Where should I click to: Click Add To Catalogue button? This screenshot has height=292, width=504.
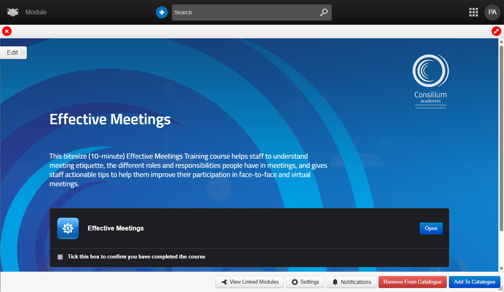pyautogui.click(x=474, y=282)
